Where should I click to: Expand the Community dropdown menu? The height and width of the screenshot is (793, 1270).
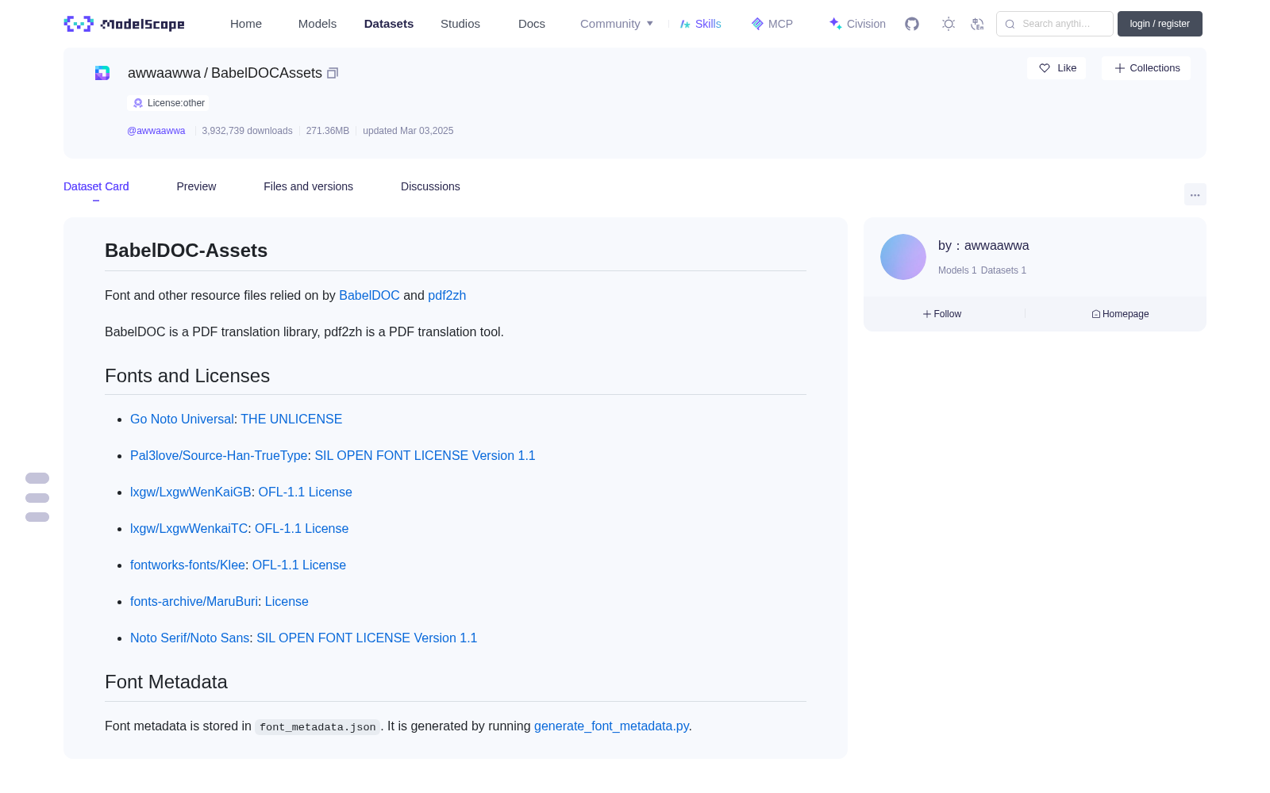click(x=617, y=24)
